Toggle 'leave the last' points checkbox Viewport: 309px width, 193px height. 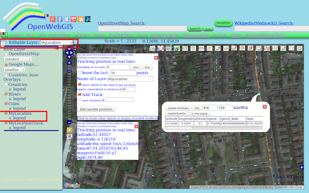(80, 72)
